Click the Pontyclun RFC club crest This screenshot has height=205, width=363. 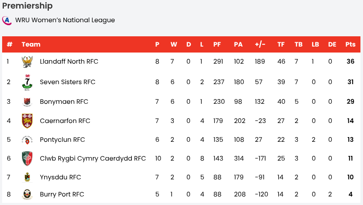[x=27, y=140]
